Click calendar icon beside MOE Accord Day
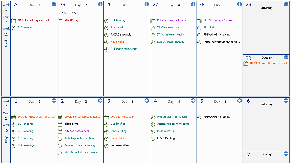This screenshot has height=163, width=291. (x=13, y=21)
